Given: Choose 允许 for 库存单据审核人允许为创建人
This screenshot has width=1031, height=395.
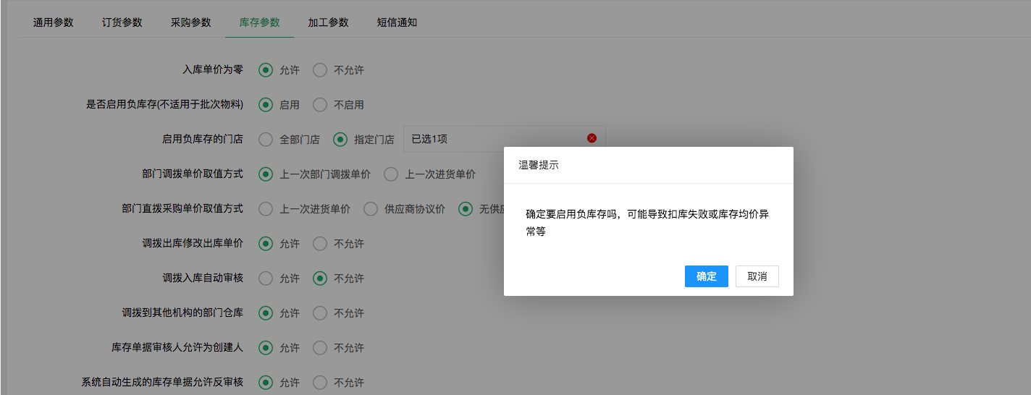Looking at the screenshot, I should tap(266, 348).
